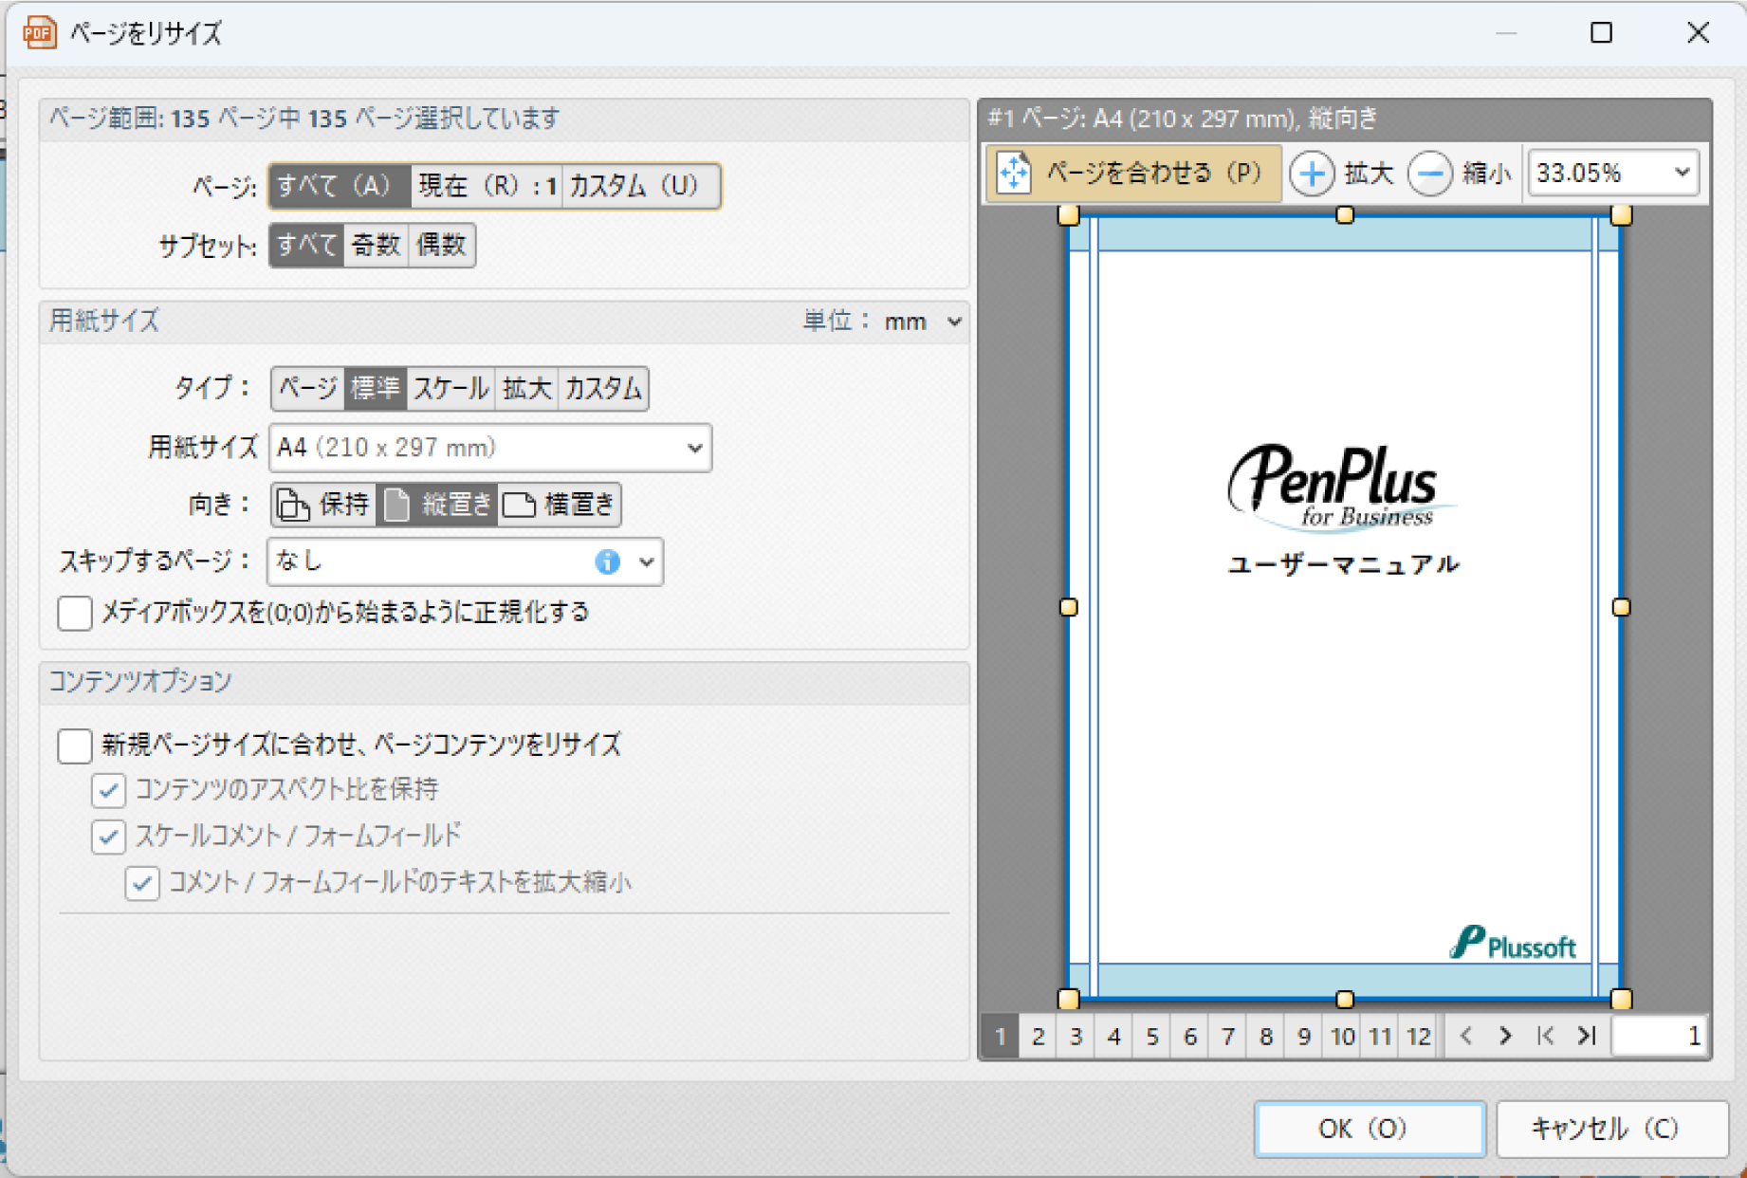Click the zoom out (縮小) minus icon
Viewport: 1747px width, 1178px height.
point(1430,174)
